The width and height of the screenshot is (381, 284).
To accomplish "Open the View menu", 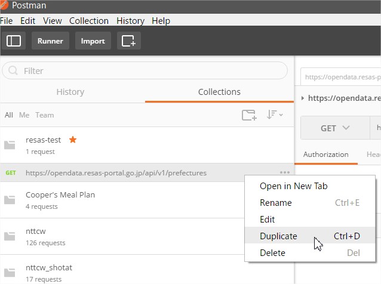I will tap(53, 21).
